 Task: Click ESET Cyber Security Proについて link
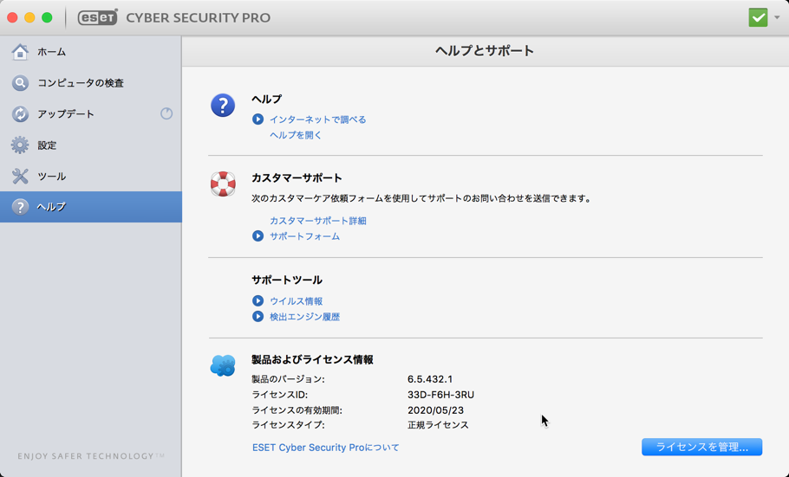(325, 448)
